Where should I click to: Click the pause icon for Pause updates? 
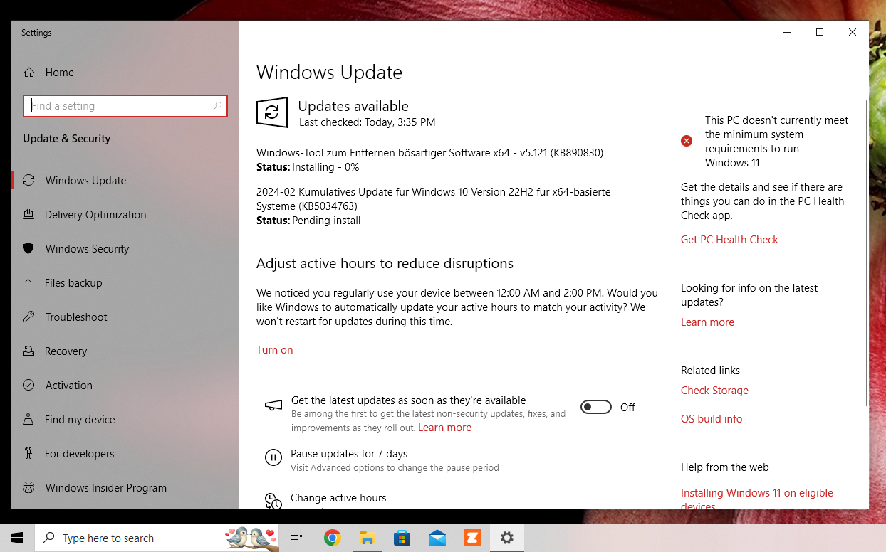(273, 457)
